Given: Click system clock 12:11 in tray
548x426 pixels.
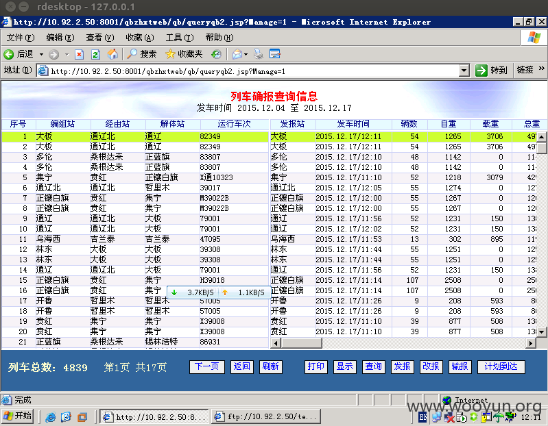Looking at the screenshot, I should pyautogui.click(x=532, y=417).
